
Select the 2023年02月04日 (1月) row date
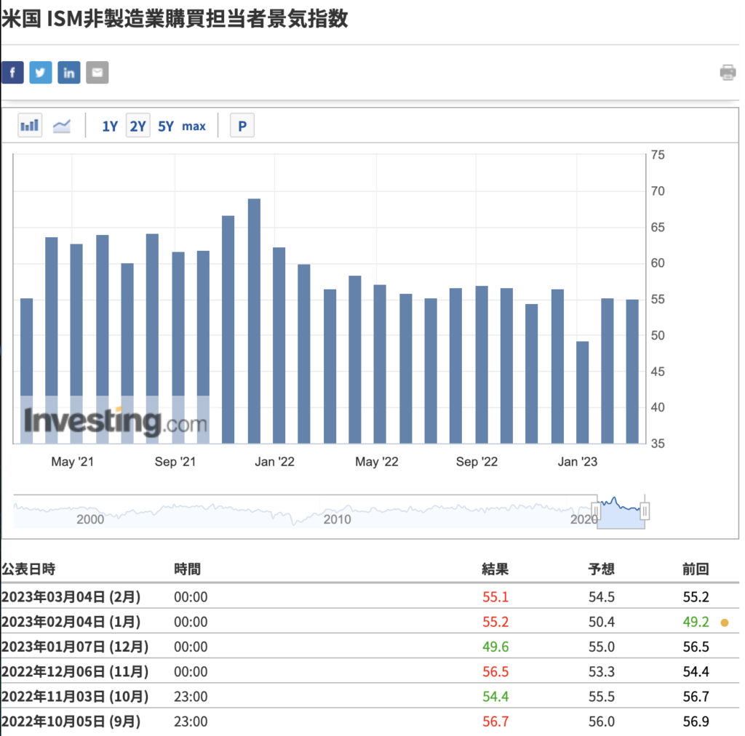[x=71, y=622]
